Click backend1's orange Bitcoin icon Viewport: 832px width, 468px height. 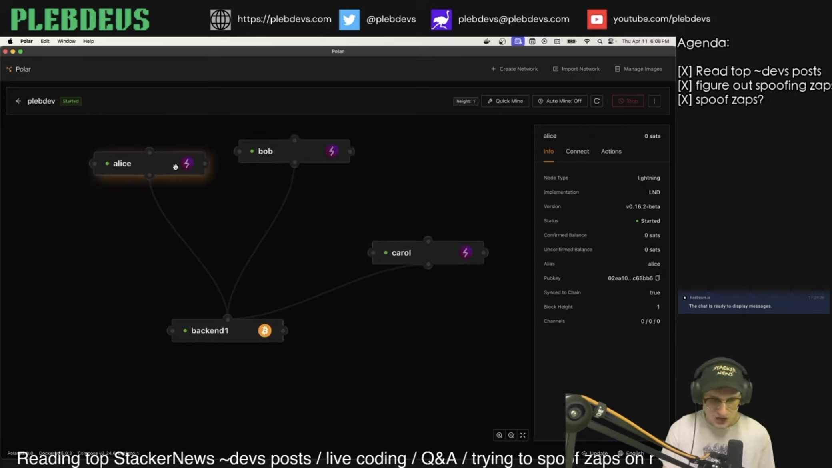264,330
